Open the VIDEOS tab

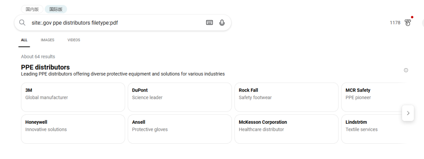74,40
